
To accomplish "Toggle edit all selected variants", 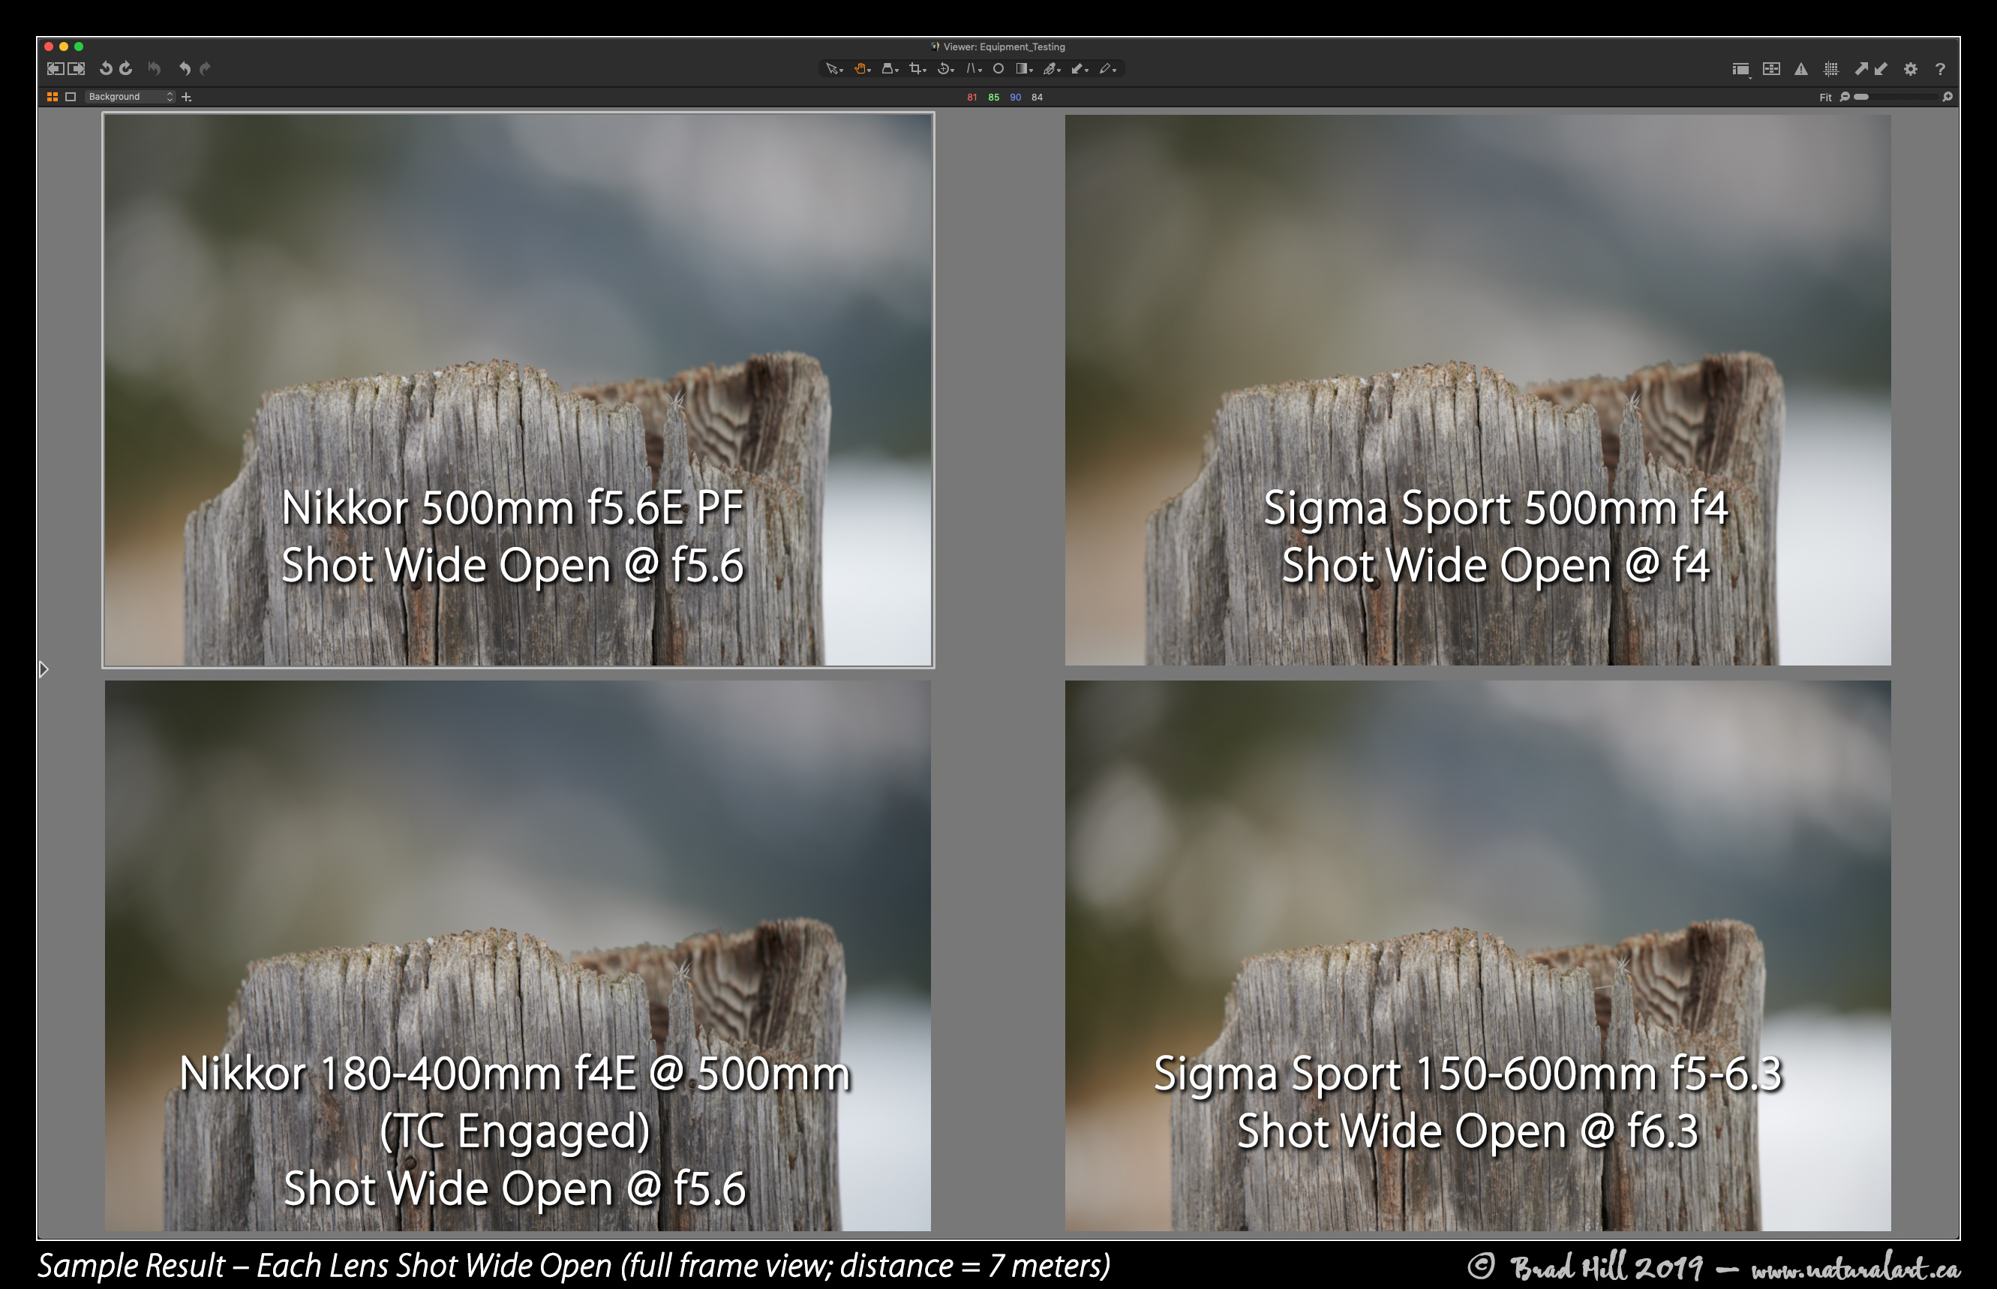I will pyautogui.click(x=1771, y=70).
